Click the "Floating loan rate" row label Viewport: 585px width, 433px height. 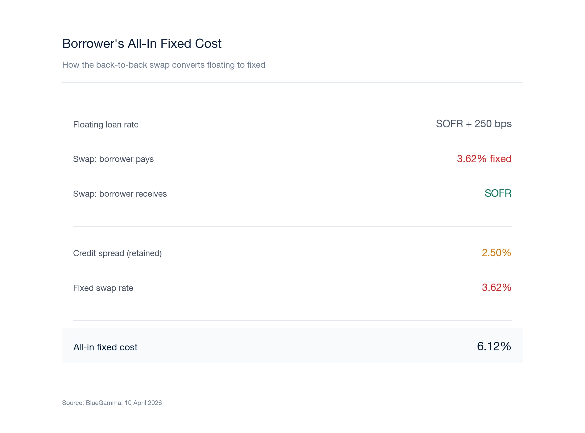(106, 124)
